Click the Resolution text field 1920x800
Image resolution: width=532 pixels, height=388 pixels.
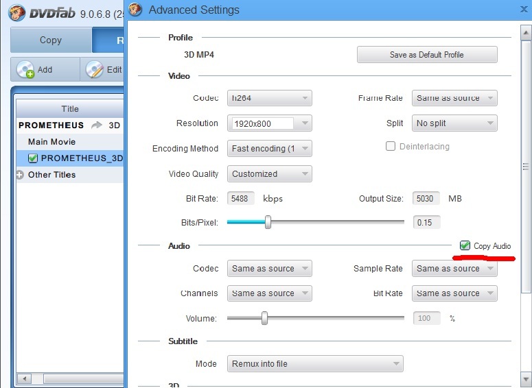tap(262, 123)
